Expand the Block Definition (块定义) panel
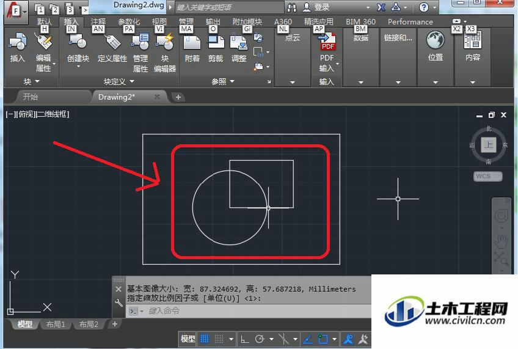 pyautogui.click(x=119, y=81)
